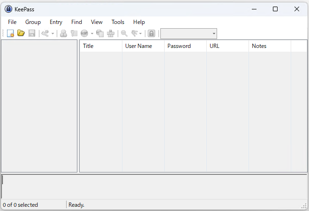Open the Entry menu
This screenshot has width=309, height=211.
point(56,22)
